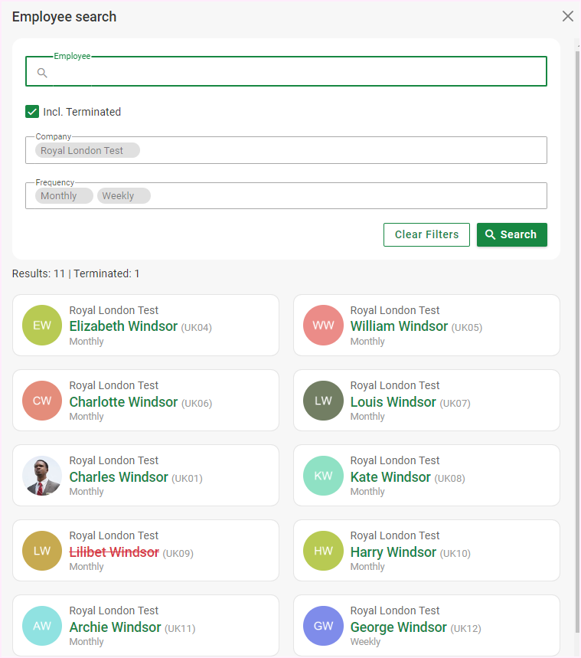Click the CW avatar for Charlotte Windsor

coord(42,401)
